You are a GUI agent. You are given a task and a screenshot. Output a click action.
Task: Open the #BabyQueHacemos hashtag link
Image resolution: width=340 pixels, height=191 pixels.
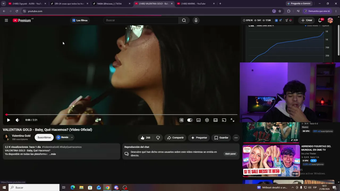[71, 147]
